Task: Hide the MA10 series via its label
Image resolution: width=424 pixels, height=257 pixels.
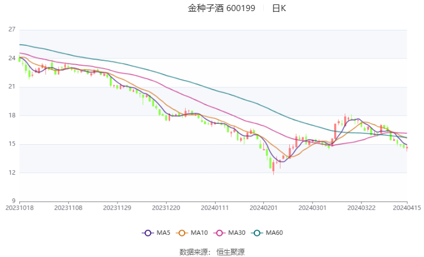Action: coord(199,233)
